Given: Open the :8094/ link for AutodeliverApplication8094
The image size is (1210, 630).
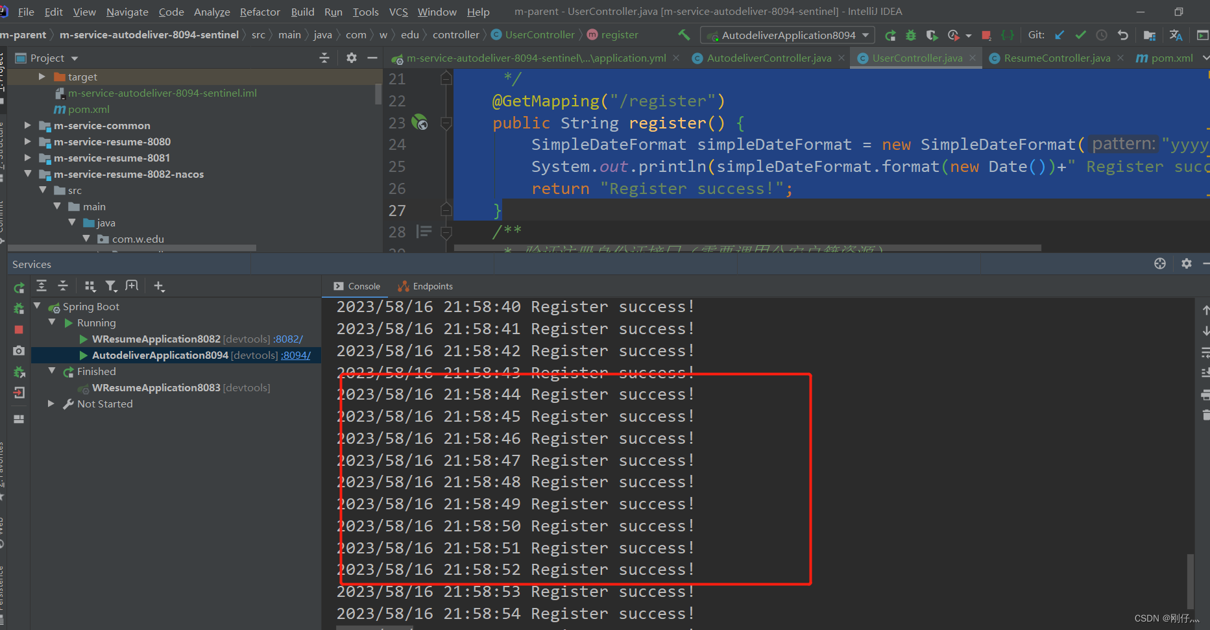Looking at the screenshot, I should point(296,356).
